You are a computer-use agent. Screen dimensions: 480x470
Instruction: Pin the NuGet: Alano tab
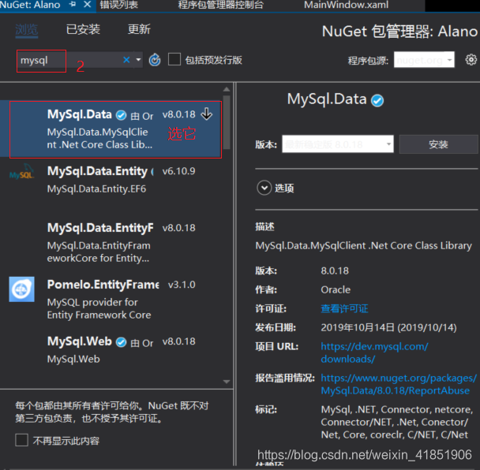pos(73,4)
